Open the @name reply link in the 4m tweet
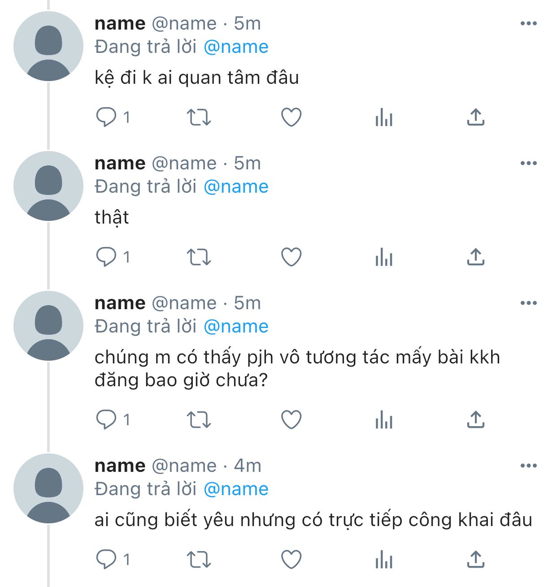The image size is (557, 587). (236, 489)
